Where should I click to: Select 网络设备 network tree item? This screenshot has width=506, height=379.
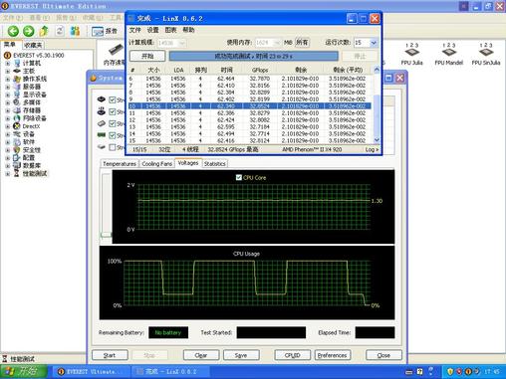(x=35, y=118)
